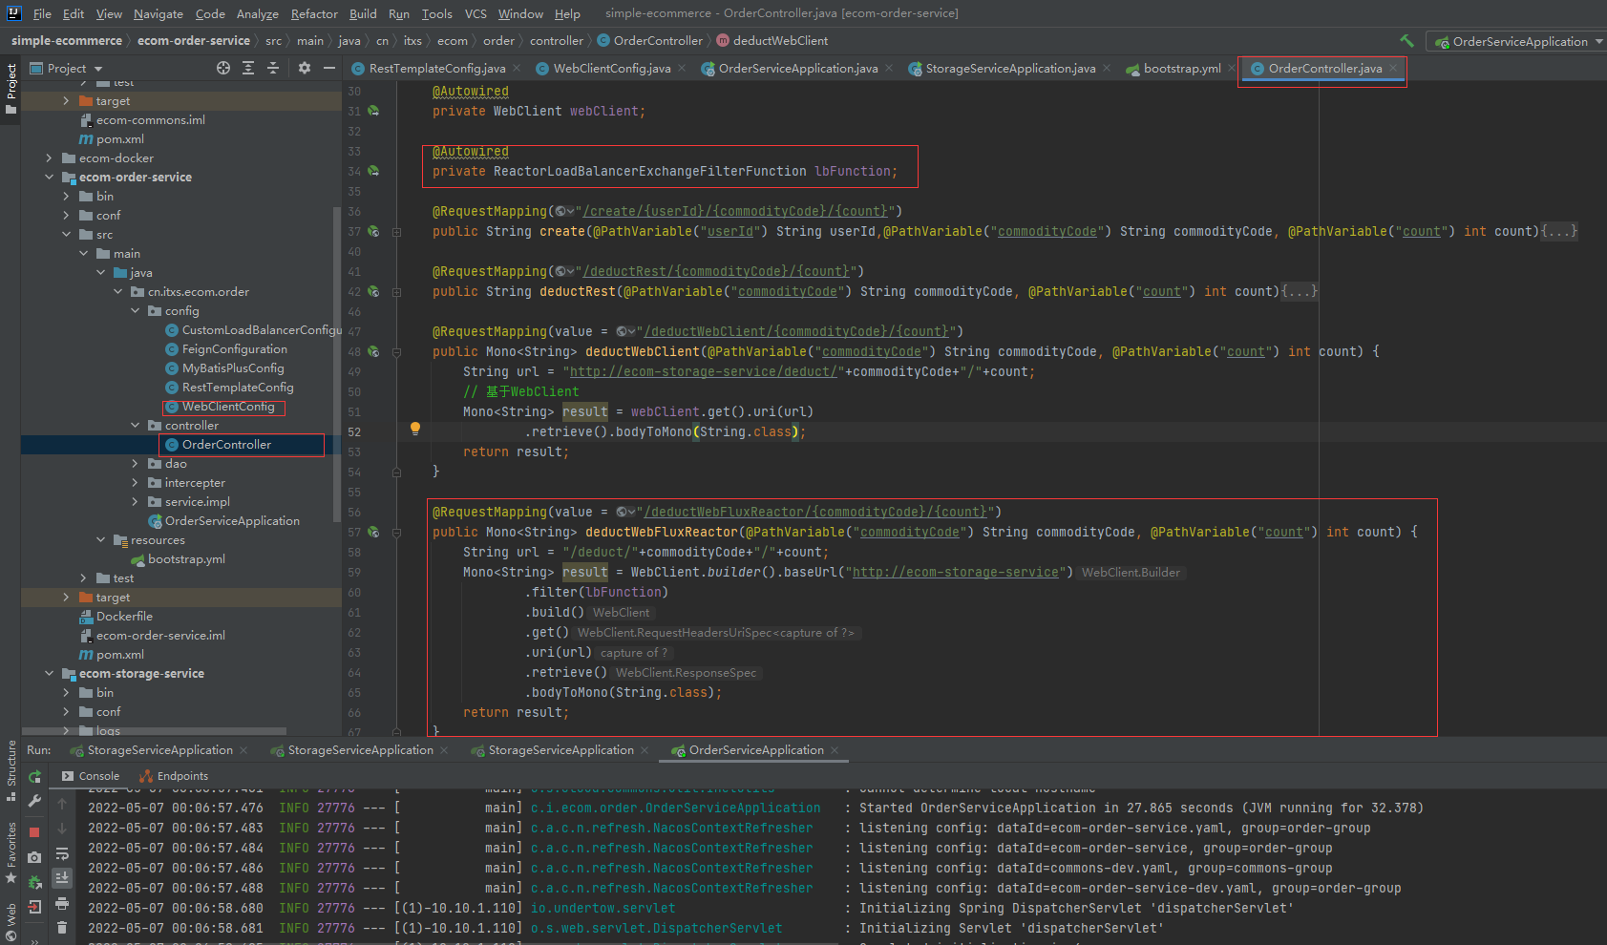Screen dimensions: 1607x945
Task: Open the VCS menu
Action: pyautogui.click(x=476, y=13)
